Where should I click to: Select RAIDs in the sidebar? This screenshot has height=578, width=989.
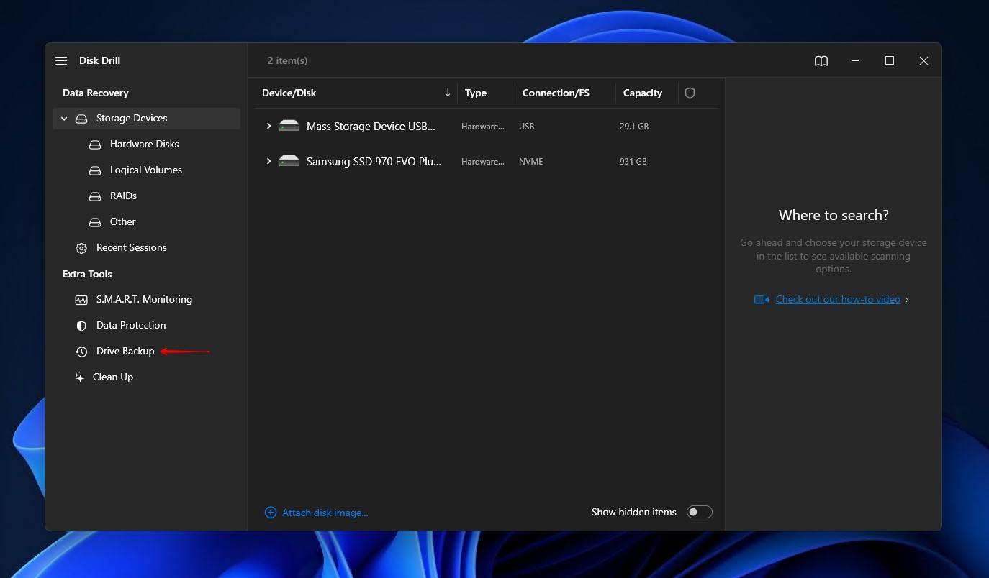[123, 196]
